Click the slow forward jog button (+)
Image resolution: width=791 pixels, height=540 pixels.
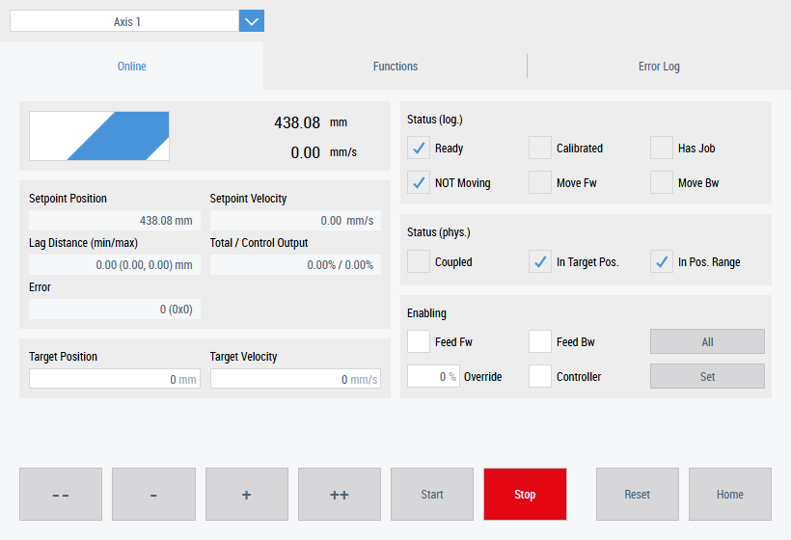[x=246, y=494]
